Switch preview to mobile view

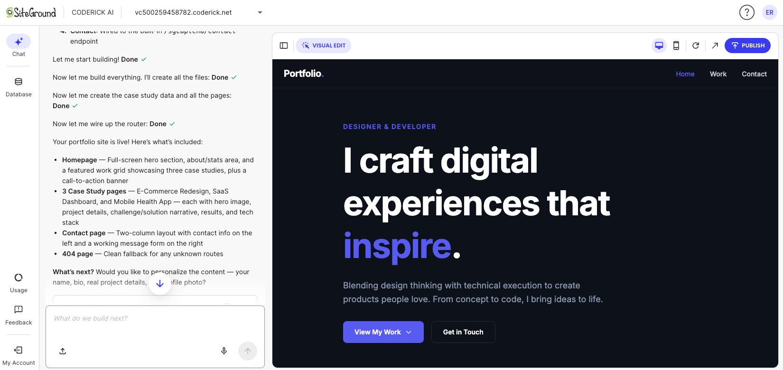point(676,46)
